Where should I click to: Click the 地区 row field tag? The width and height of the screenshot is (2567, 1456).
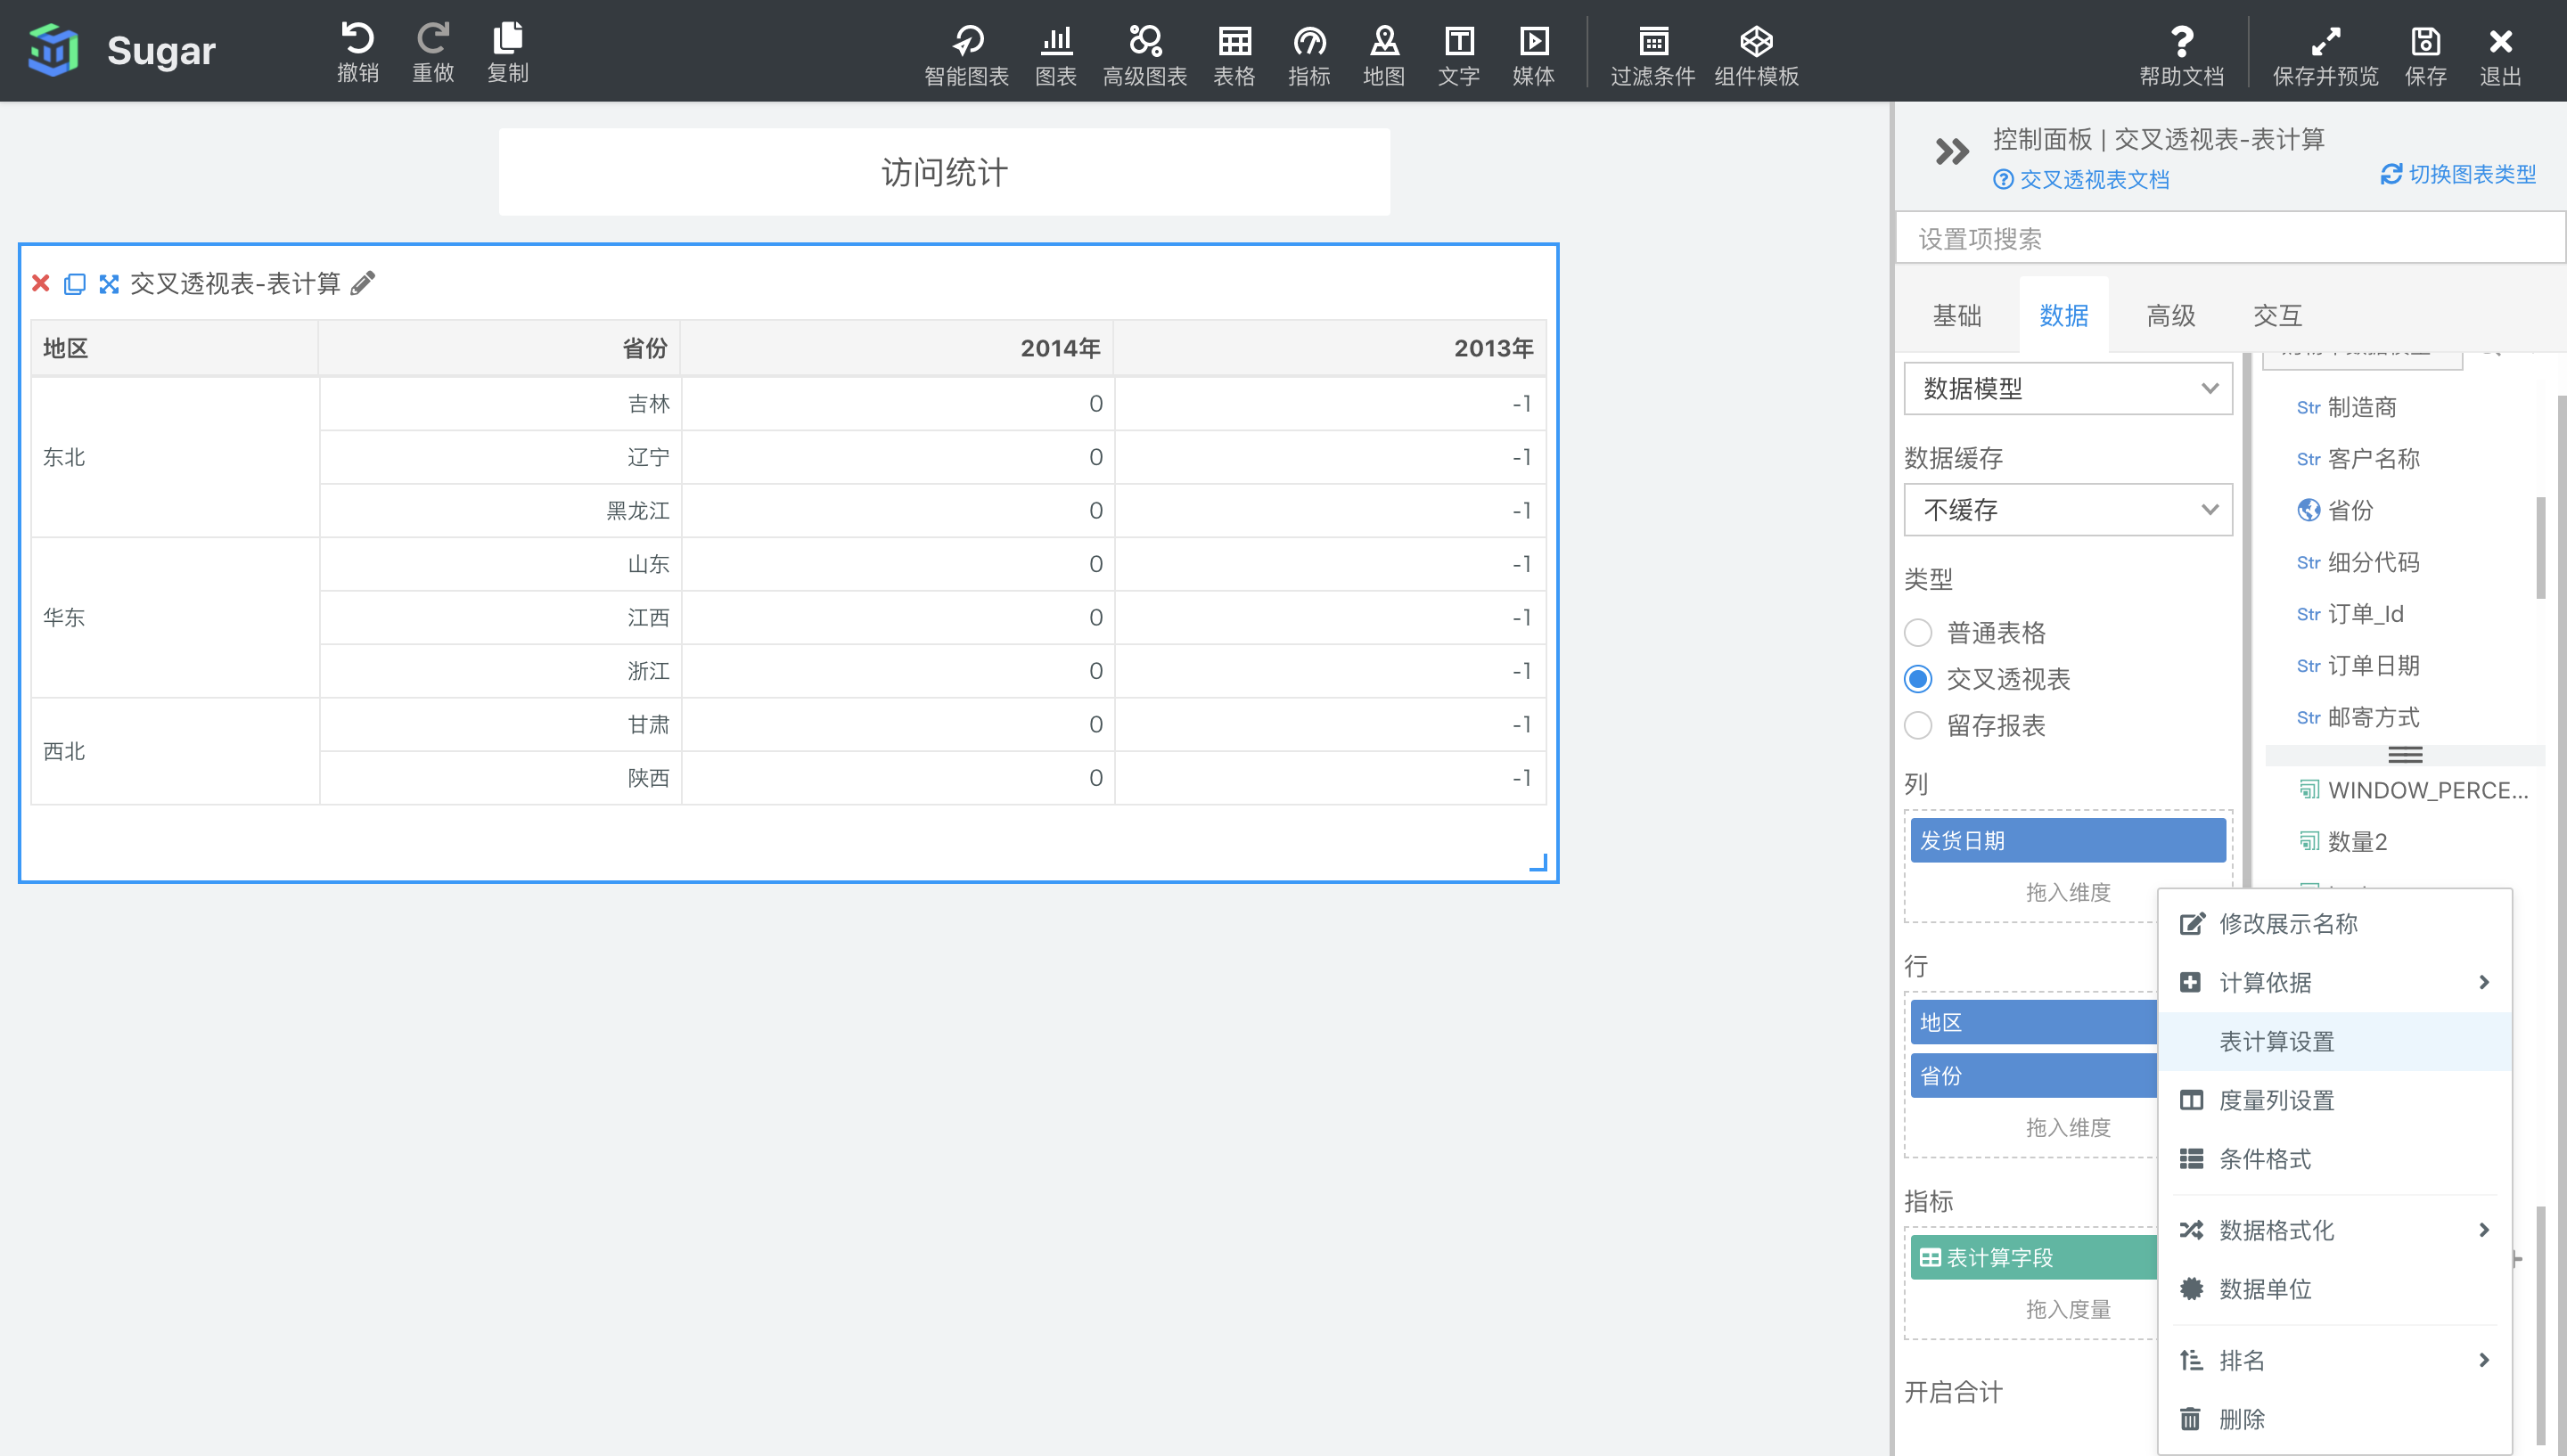[x=2033, y=1022]
